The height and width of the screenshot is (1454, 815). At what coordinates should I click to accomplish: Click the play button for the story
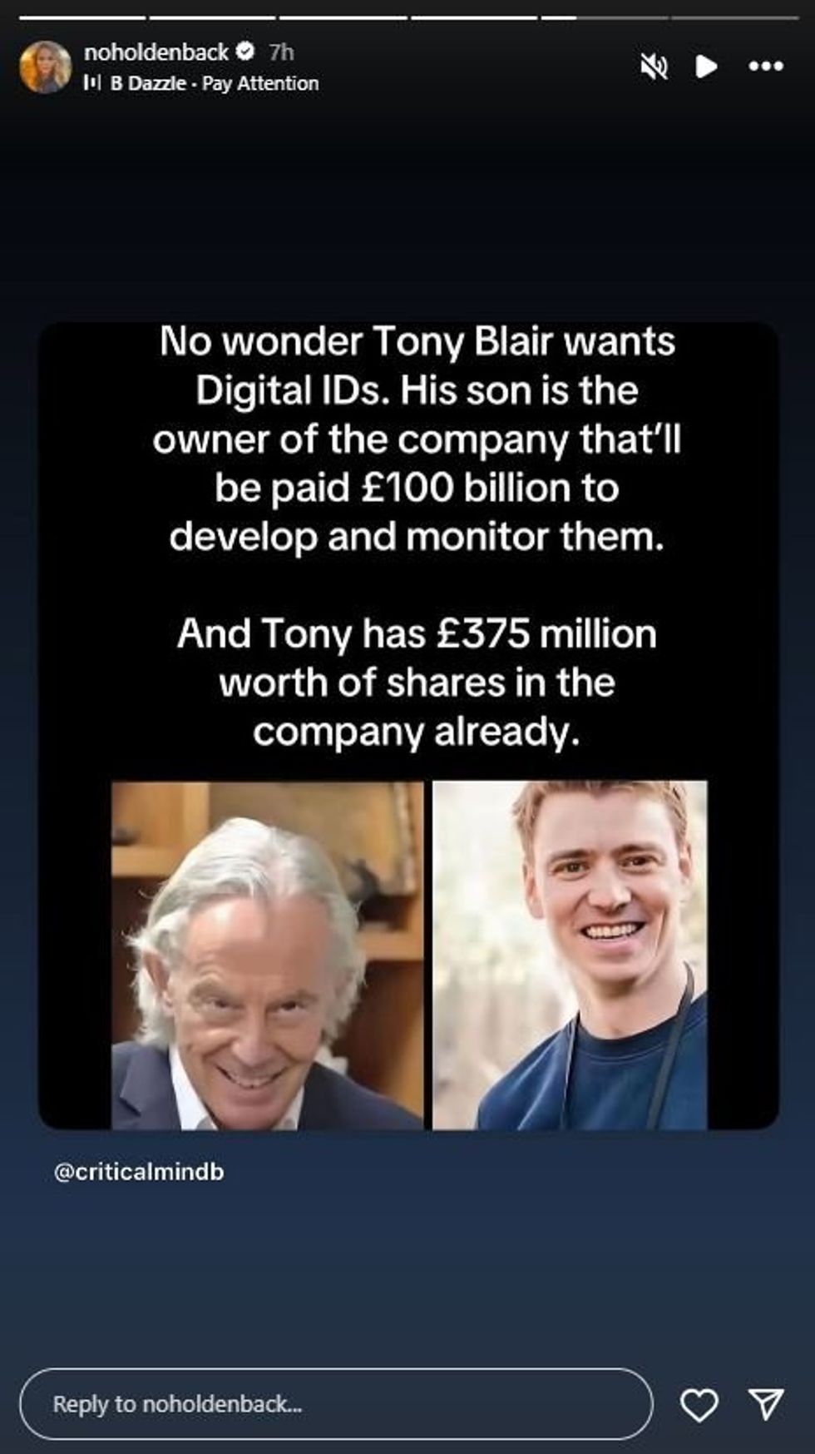point(706,67)
